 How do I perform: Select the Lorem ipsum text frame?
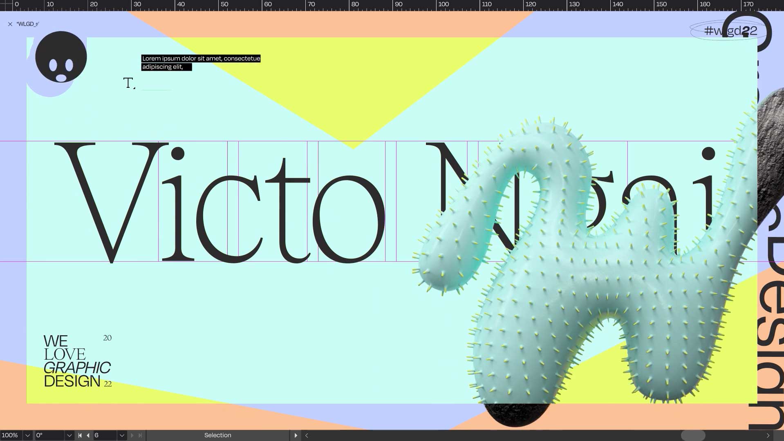pos(201,62)
